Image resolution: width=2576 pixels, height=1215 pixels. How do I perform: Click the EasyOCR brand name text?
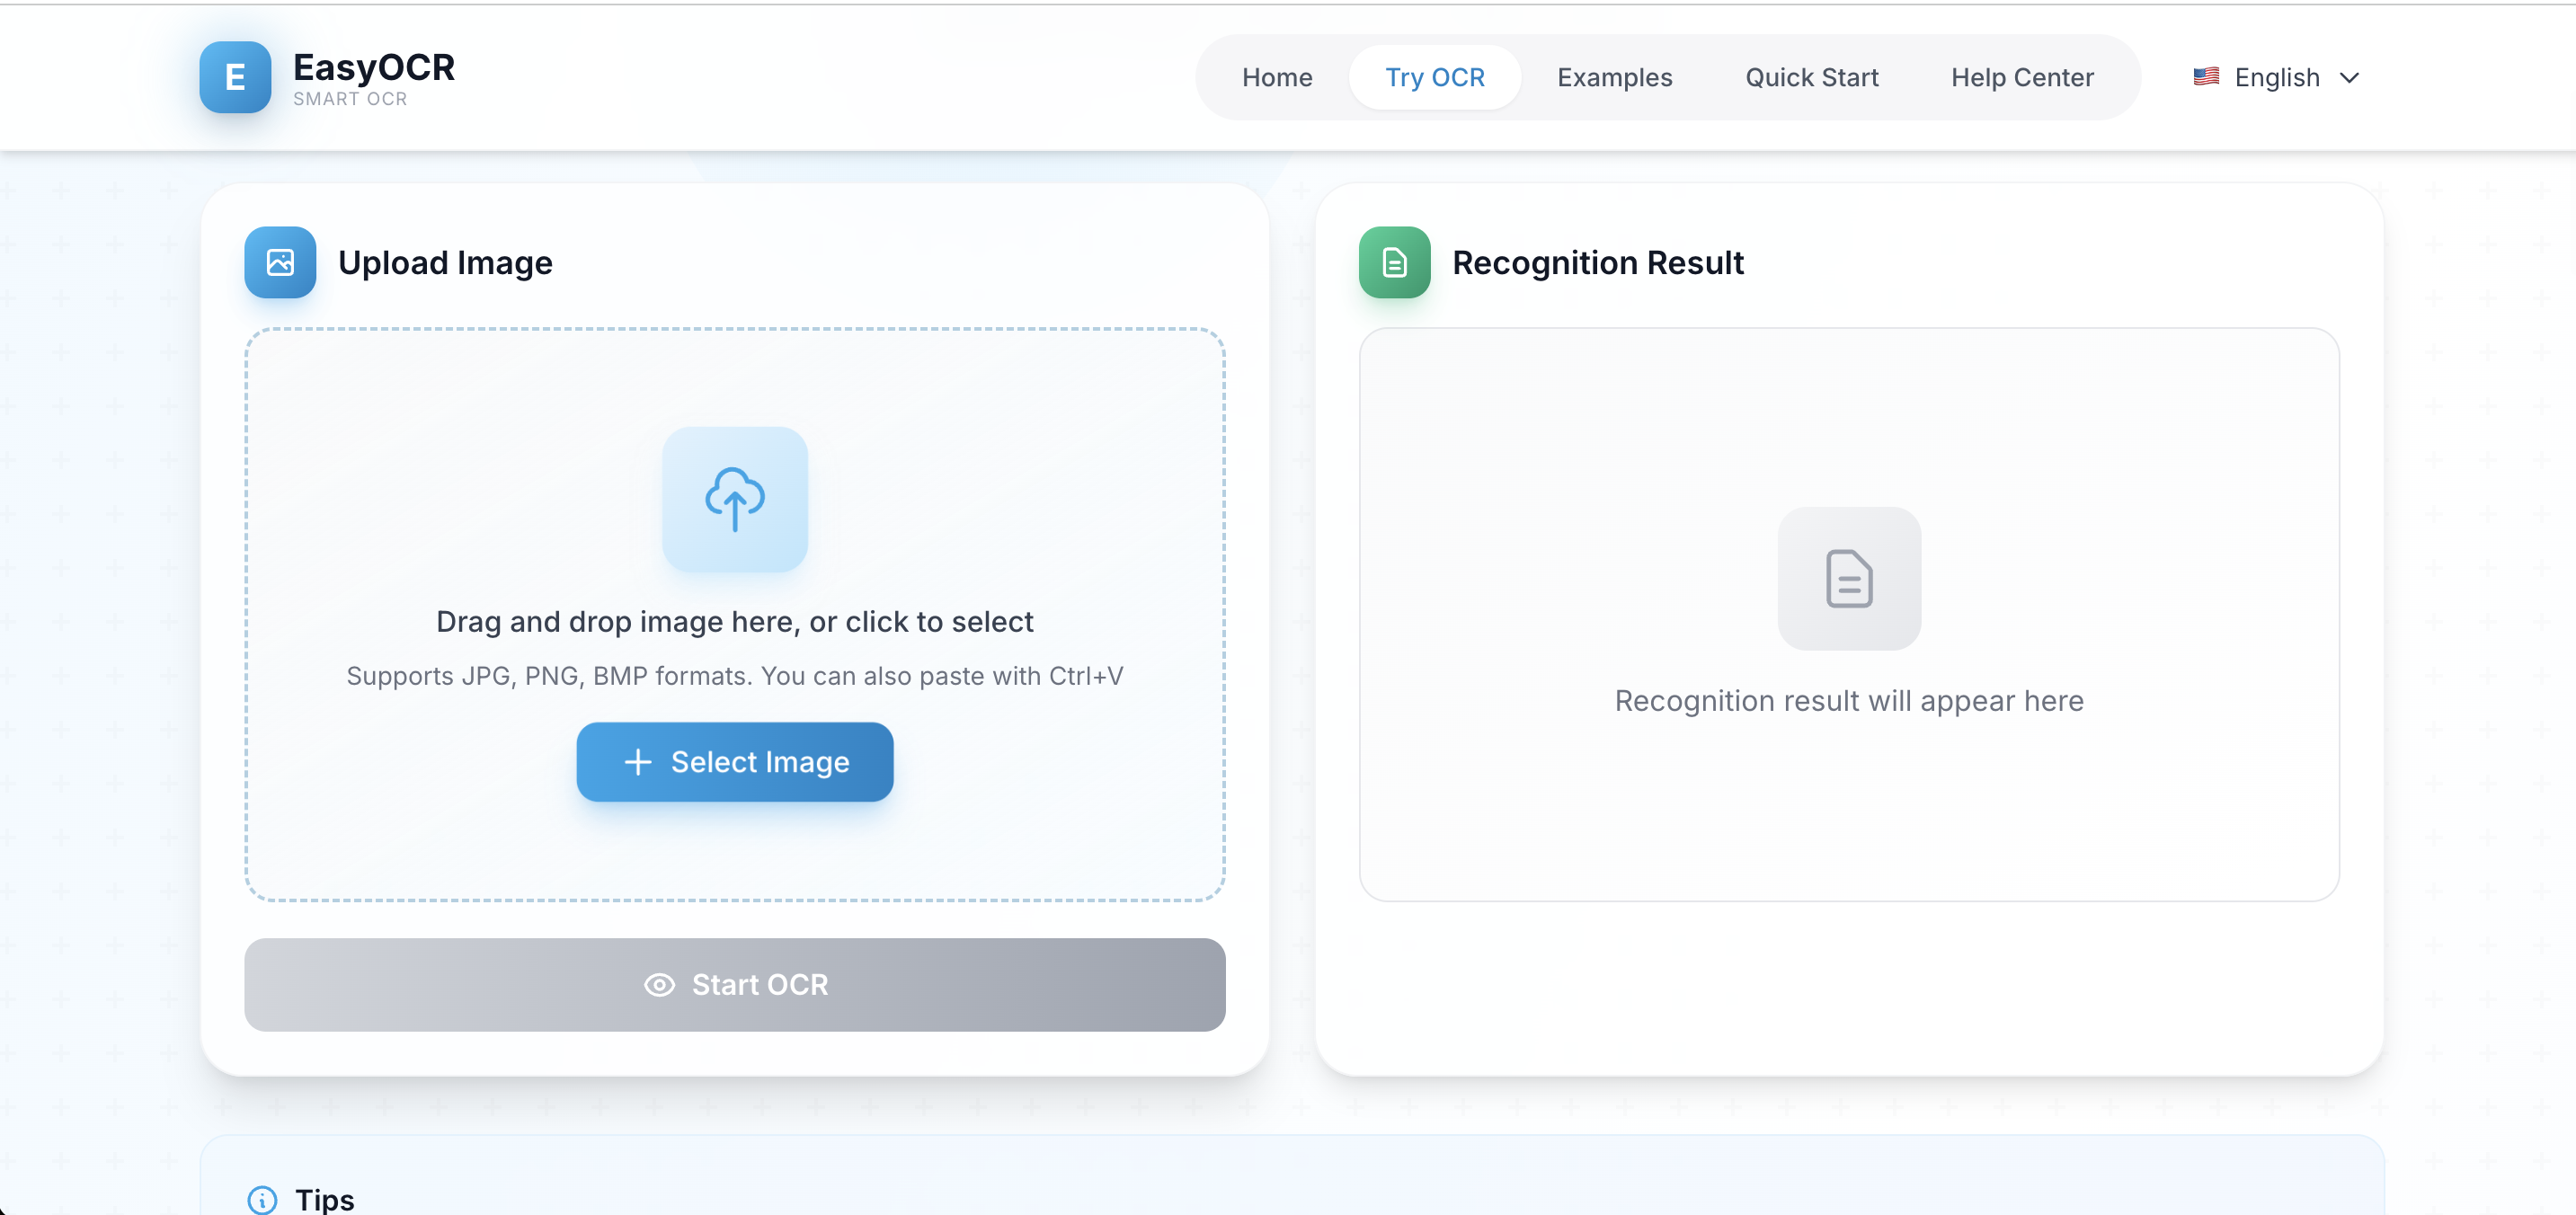pos(374,67)
